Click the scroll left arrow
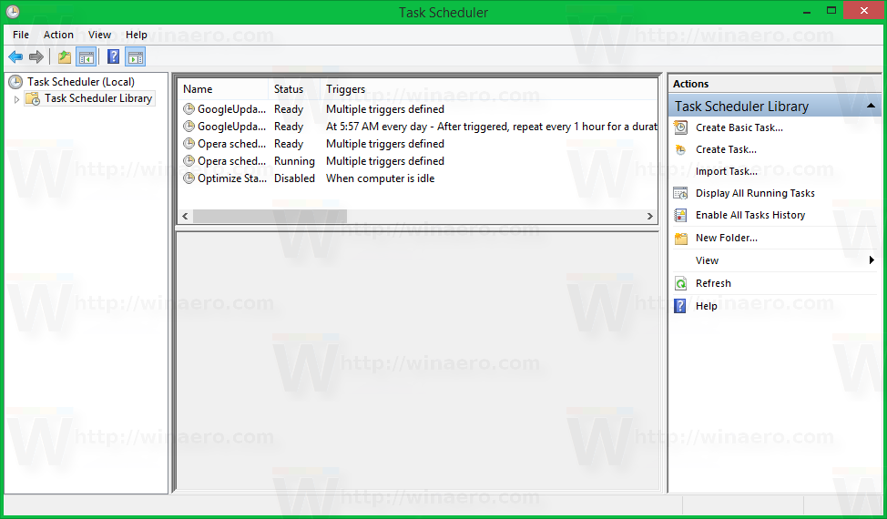The height and width of the screenshot is (519, 887). pos(185,216)
